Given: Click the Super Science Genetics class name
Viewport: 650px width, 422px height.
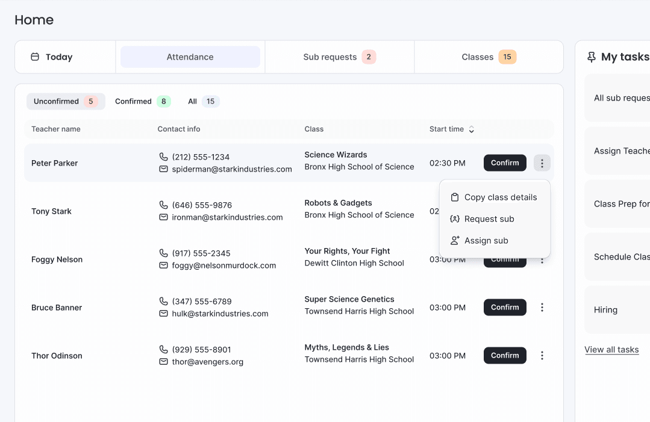Looking at the screenshot, I should [x=349, y=299].
